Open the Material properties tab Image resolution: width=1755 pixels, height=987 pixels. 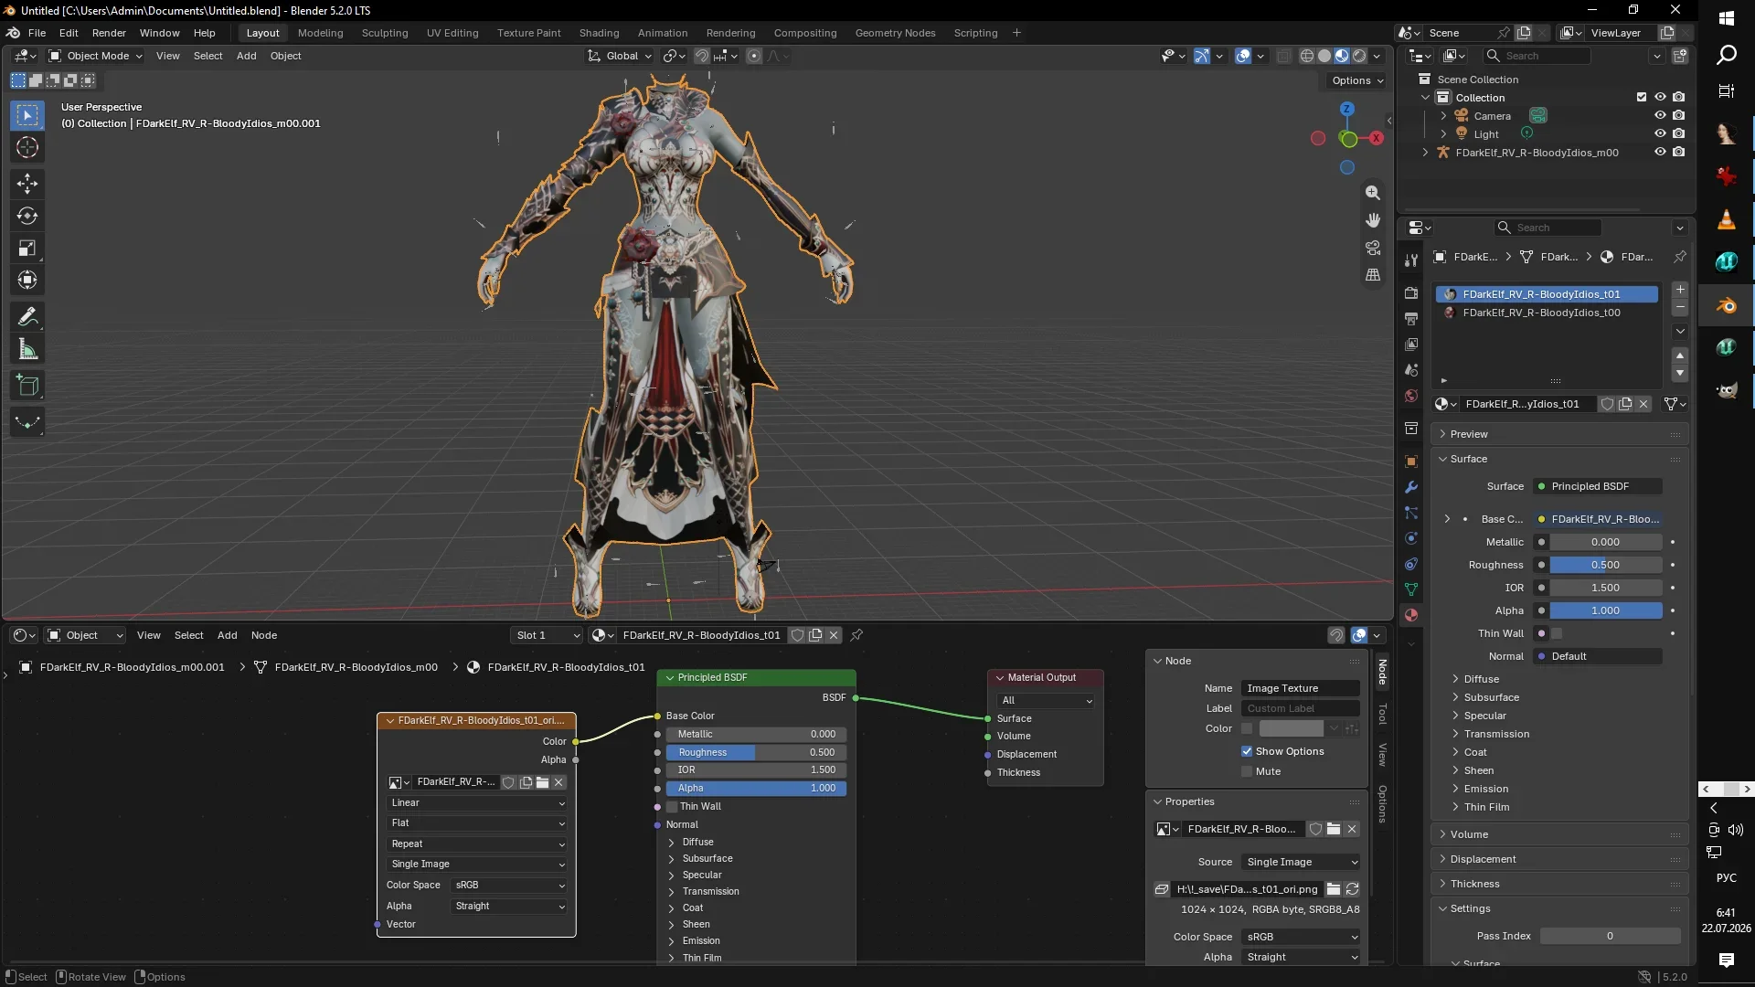pos(1411,615)
